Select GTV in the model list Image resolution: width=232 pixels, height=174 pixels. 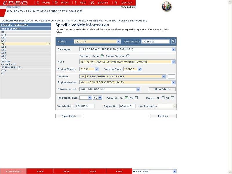tap(26, 70)
